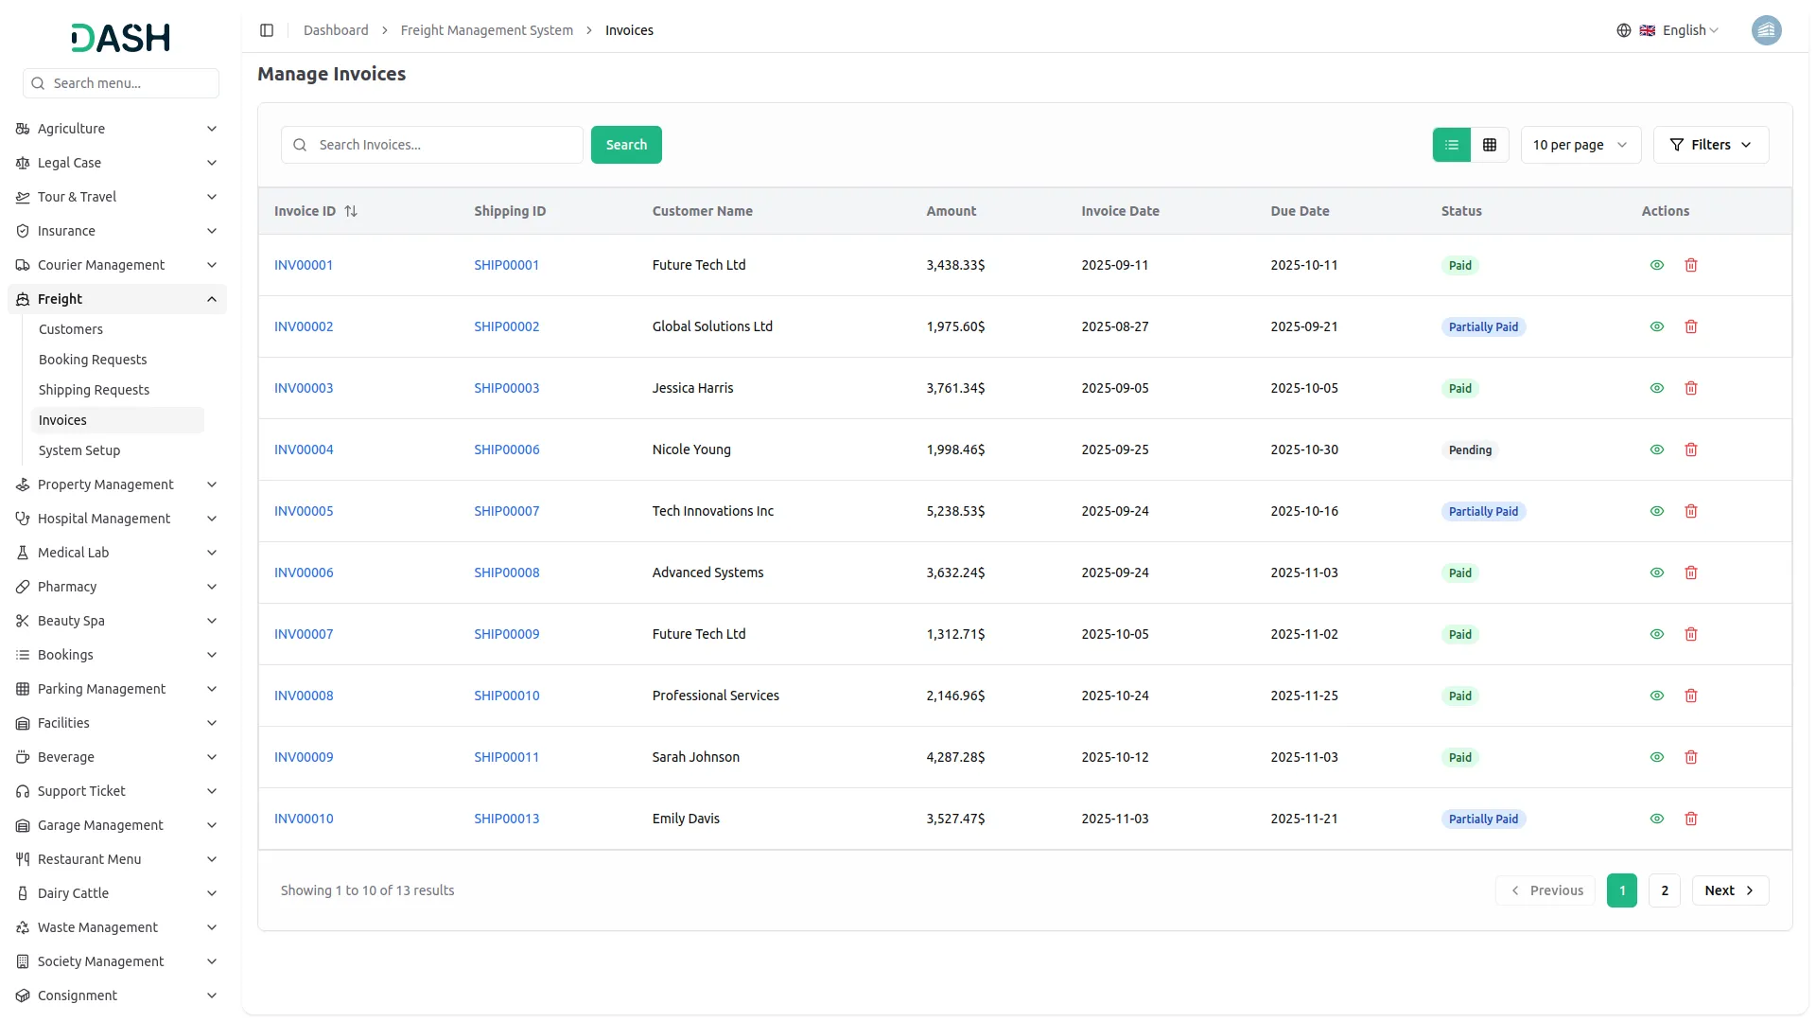Click the globe language icon in the header
Screen dimensions: 1816x1022
pyautogui.click(x=1624, y=30)
